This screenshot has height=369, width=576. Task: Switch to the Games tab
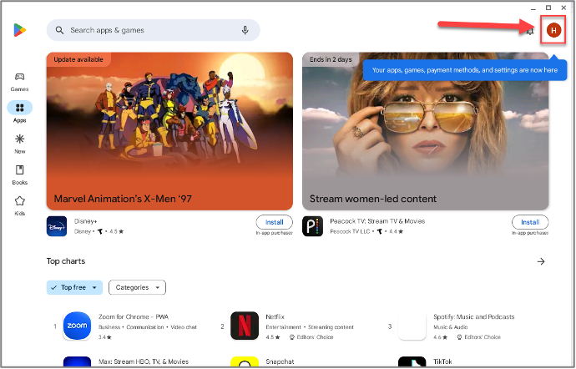click(x=19, y=81)
